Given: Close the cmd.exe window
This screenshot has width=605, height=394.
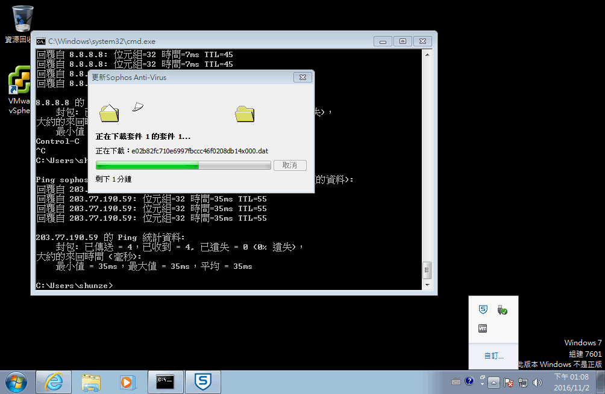Looking at the screenshot, I should click(x=422, y=42).
